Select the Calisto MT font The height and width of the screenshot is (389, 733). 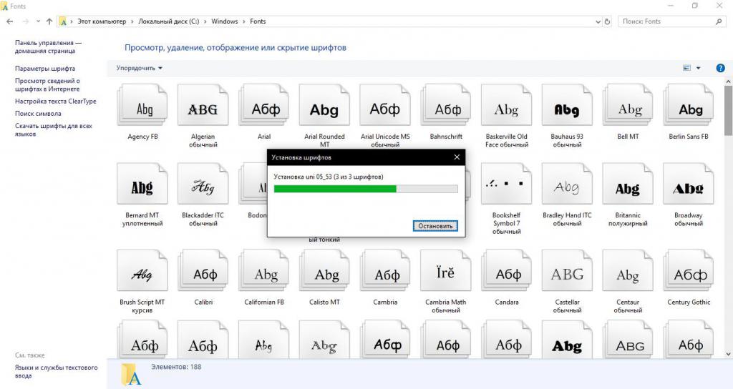click(x=324, y=271)
